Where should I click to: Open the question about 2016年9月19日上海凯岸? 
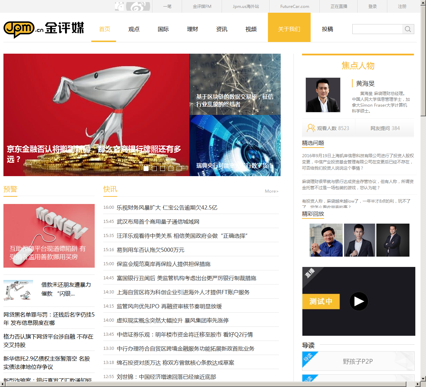point(358,162)
